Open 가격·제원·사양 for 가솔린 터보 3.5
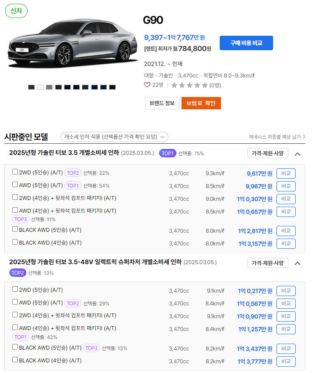Viewport: 313px width, 373px height. (268, 153)
